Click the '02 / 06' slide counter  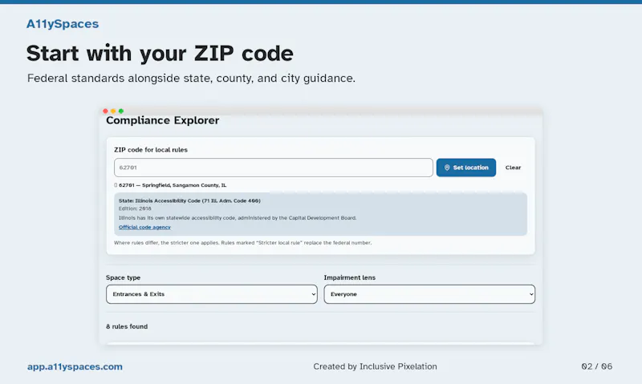click(x=597, y=366)
